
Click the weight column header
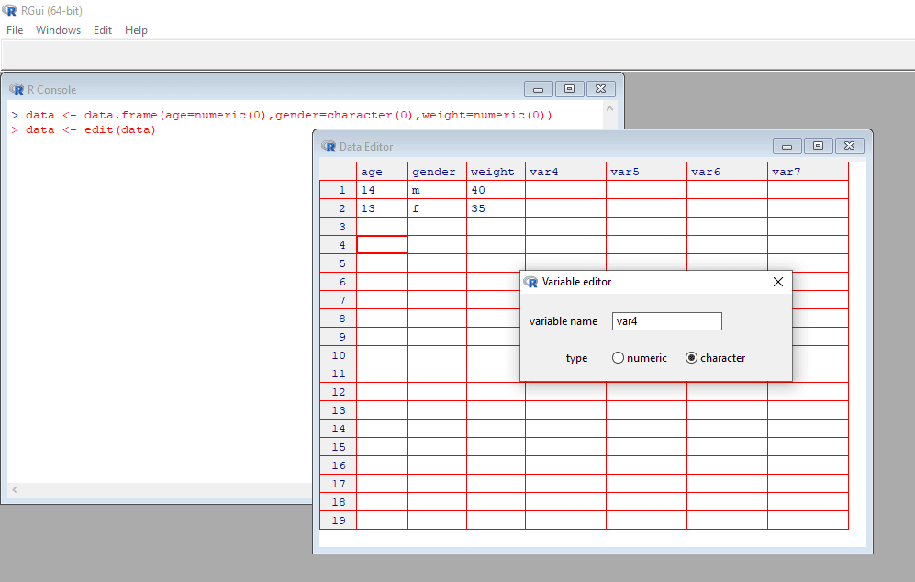click(x=494, y=172)
